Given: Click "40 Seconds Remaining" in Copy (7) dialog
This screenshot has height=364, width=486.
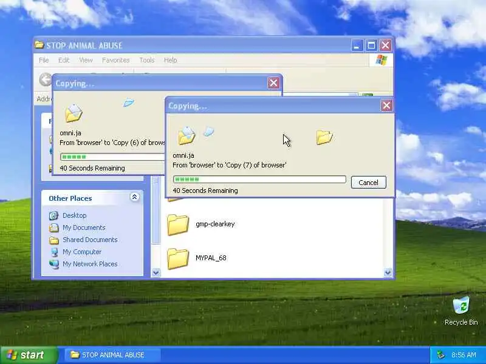Looking at the screenshot, I should coord(205,190).
